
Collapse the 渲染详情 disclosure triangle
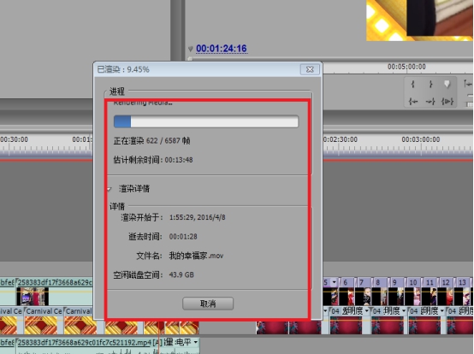tap(110, 189)
